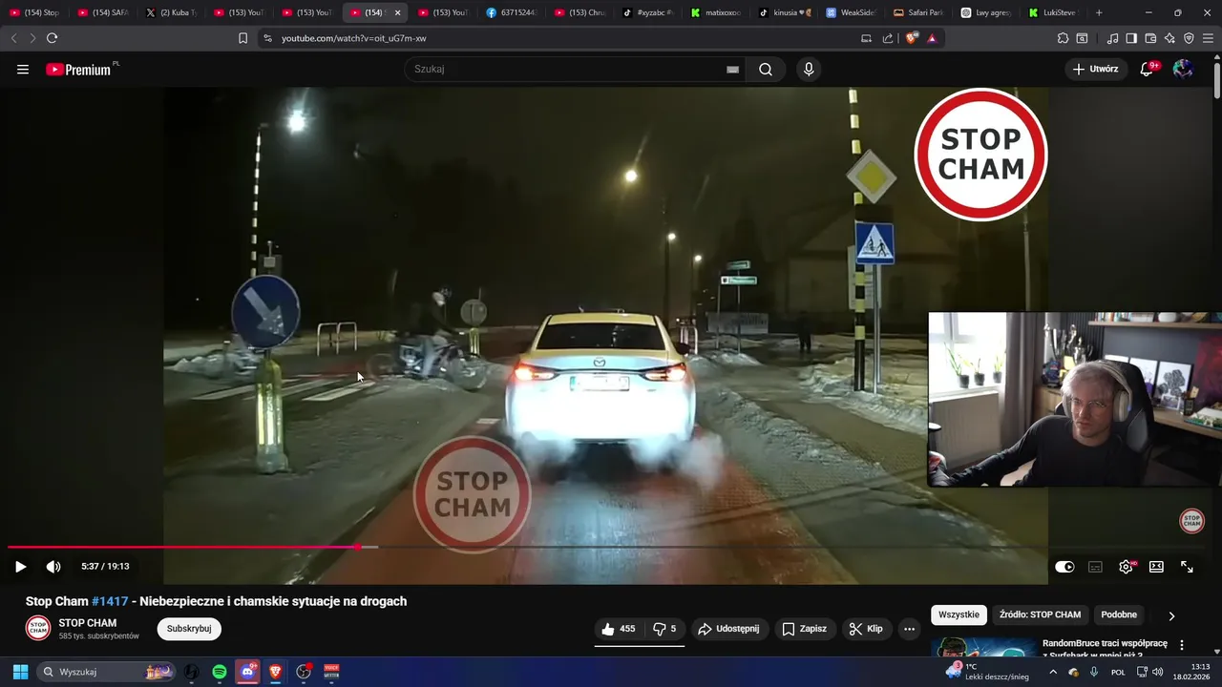The height and width of the screenshot is (687, 1222).
Task: Open Leo AI sparkle icon
Action: coord(1169,38)
